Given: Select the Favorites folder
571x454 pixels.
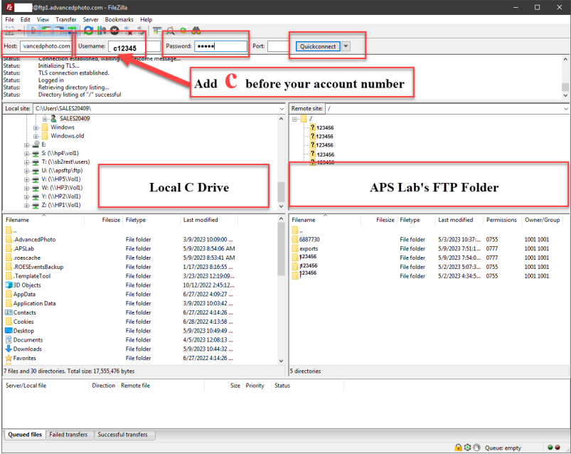Looking at the screenshot, I should tap(25, 358).
